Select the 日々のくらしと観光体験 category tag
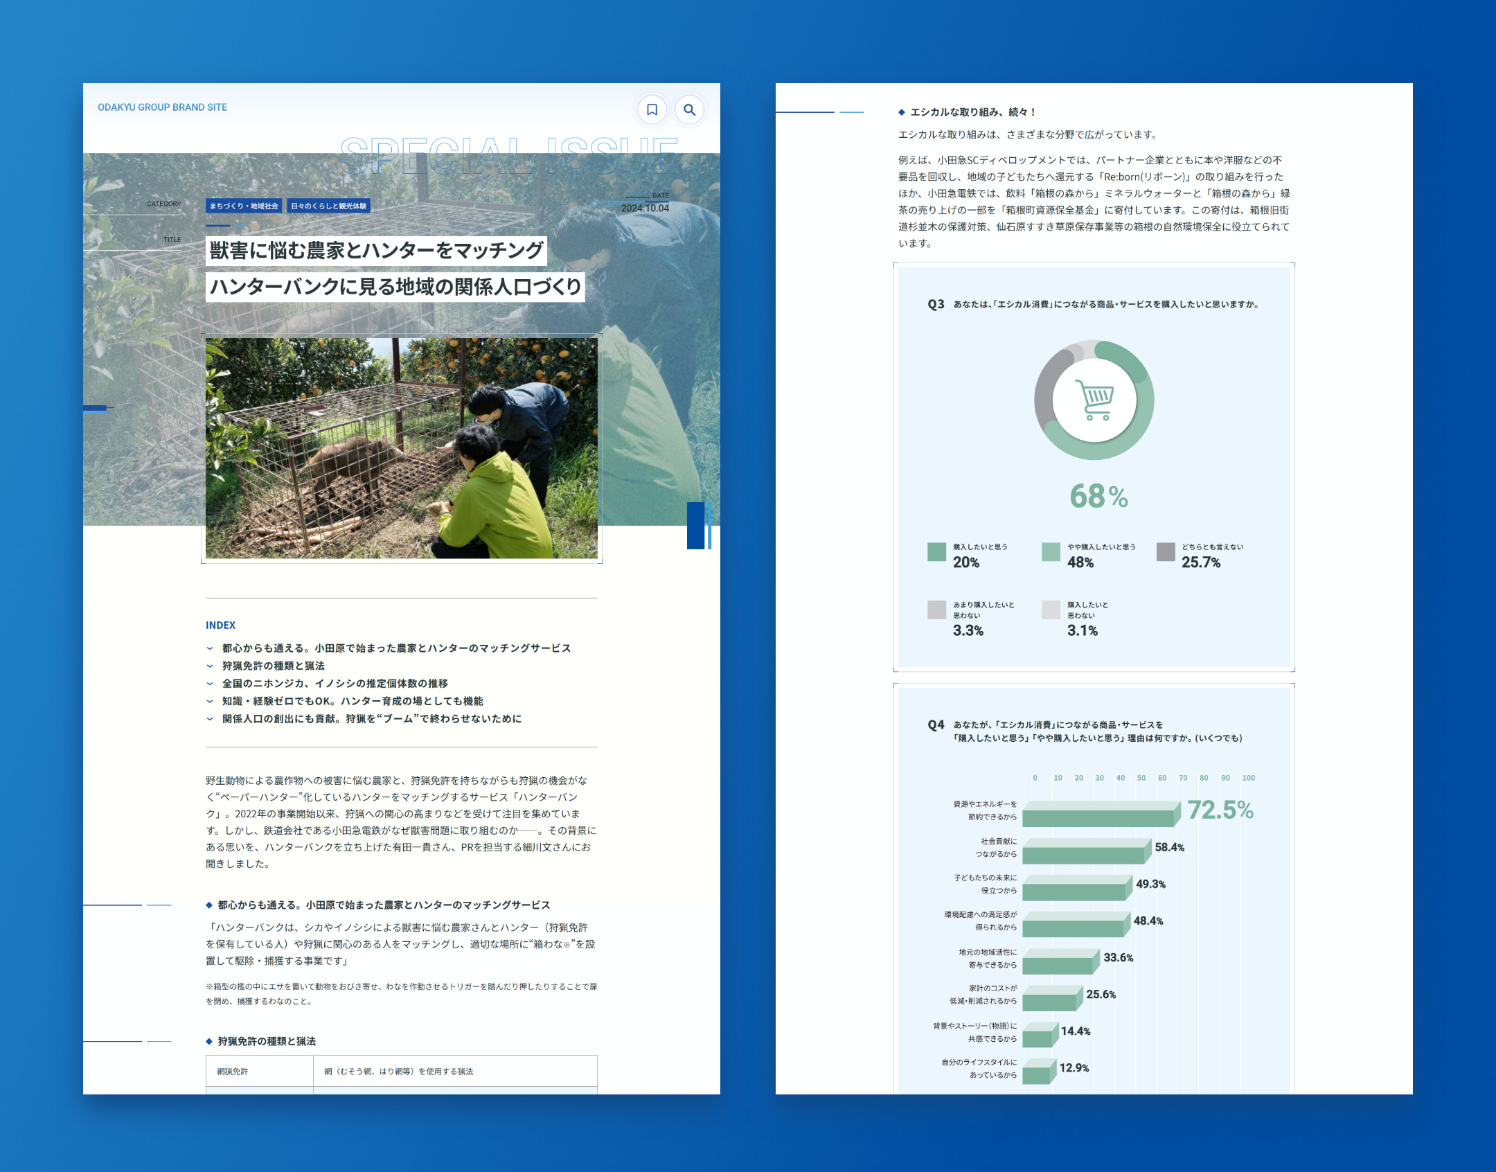This screenshot has height=1172, width=1496. tap(329, 206)
